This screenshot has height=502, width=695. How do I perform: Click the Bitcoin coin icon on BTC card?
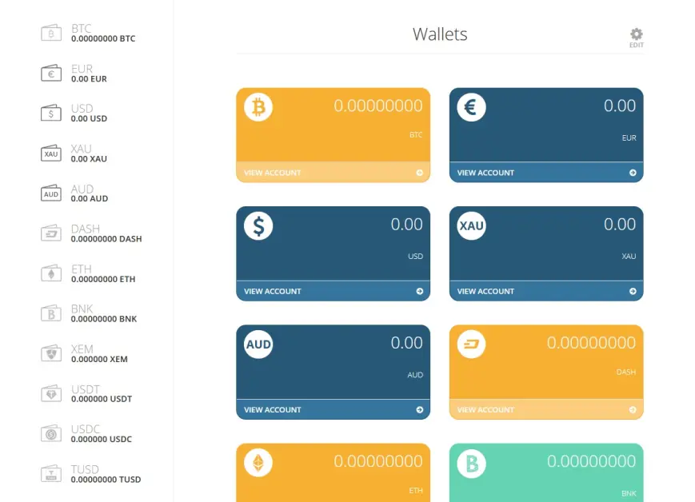pyautogui.click(x=258, y=107)
